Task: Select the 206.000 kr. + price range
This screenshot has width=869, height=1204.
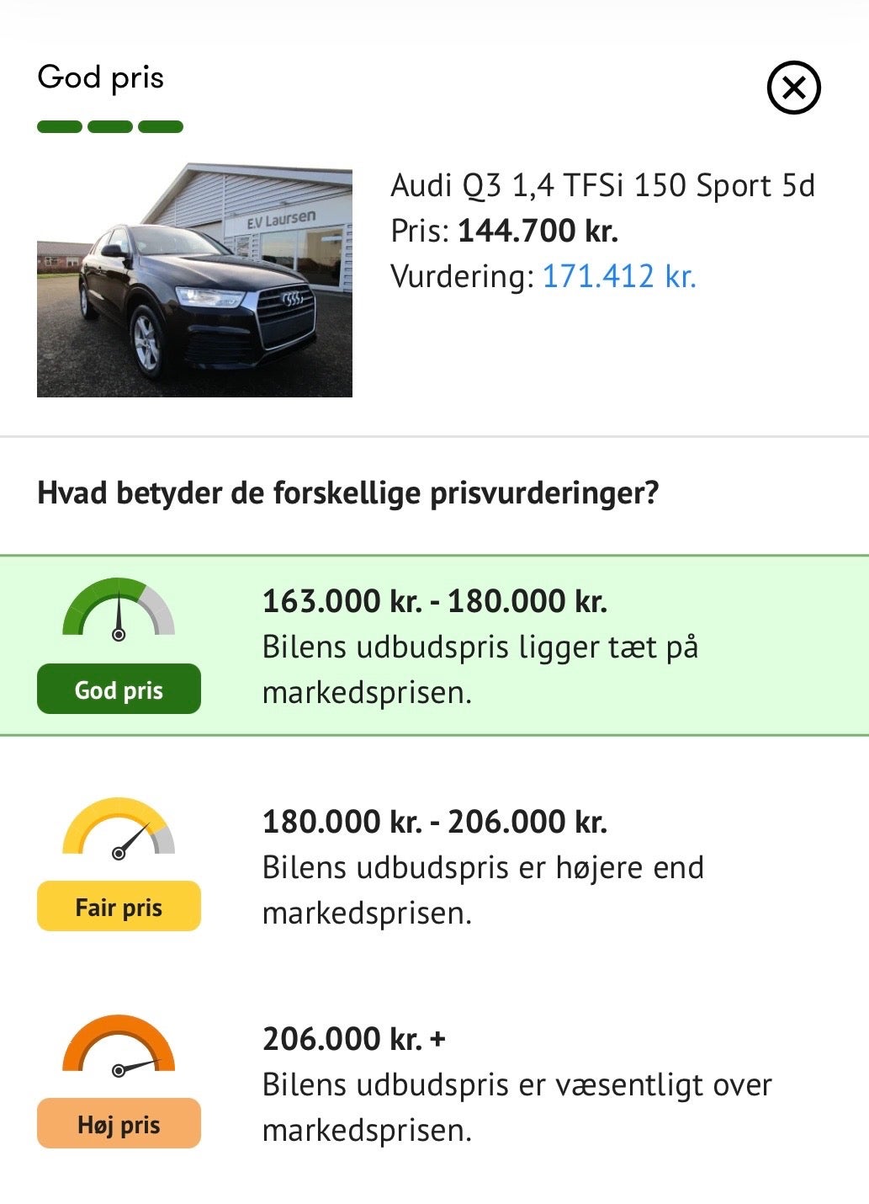Action: pos(353,1039)
